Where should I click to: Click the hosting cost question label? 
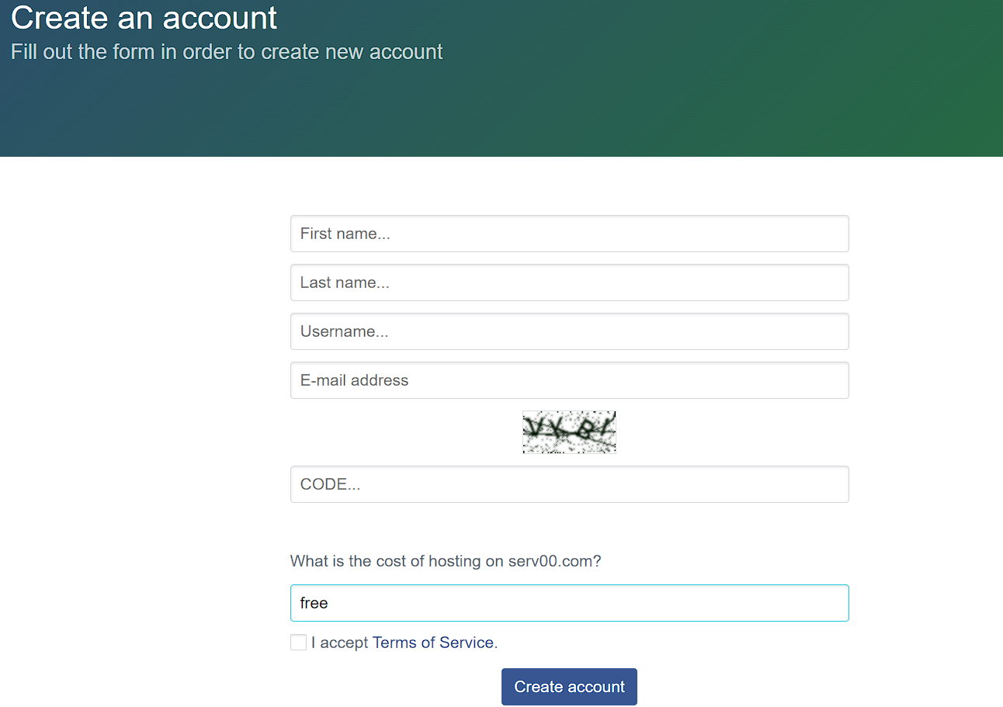point(445,561)
